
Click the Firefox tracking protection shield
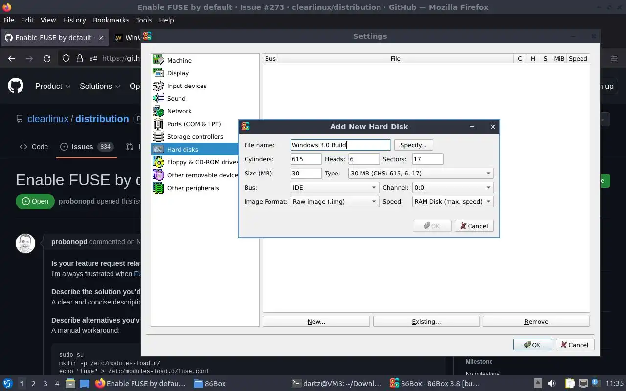click(66, 58)
